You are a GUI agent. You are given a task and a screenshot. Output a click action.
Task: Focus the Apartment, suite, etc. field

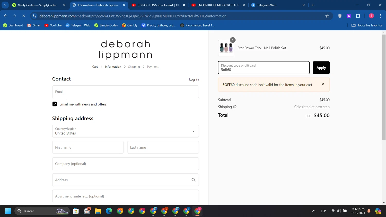coord(126,196)
